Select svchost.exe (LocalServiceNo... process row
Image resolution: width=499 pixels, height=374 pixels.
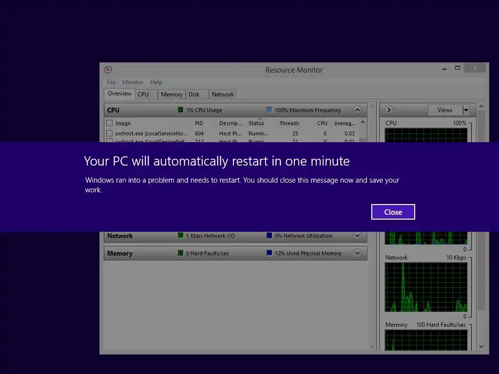pos(232,133)
